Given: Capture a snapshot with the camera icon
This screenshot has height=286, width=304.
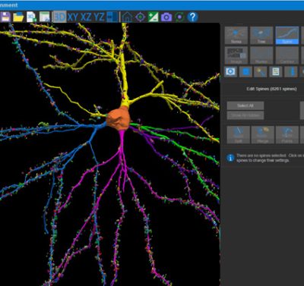Looking at the screenshot, I should click(166, 17).
